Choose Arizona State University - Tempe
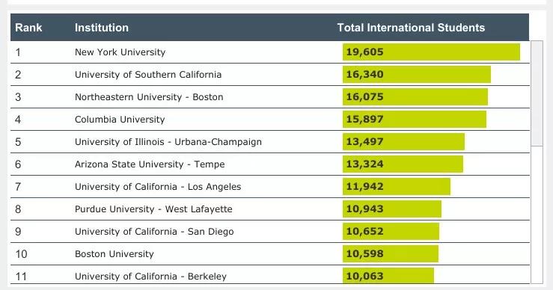 coord(150,164)
